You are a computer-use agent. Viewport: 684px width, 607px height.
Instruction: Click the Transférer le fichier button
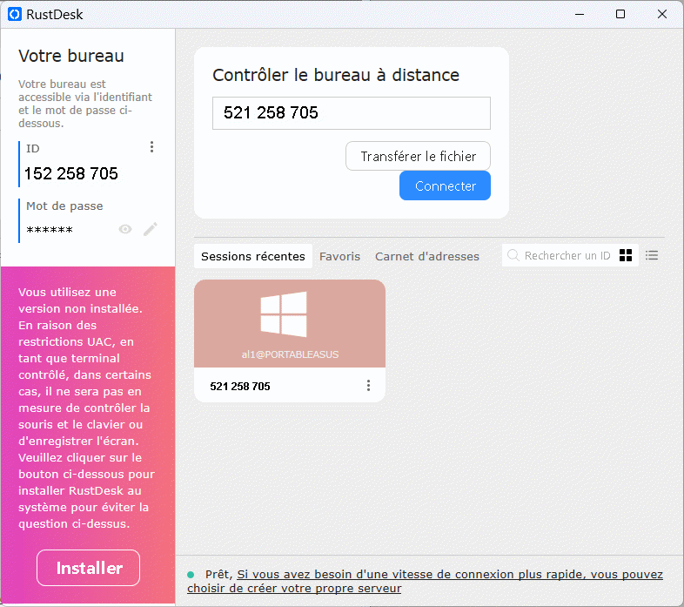(x=418, y=156)
